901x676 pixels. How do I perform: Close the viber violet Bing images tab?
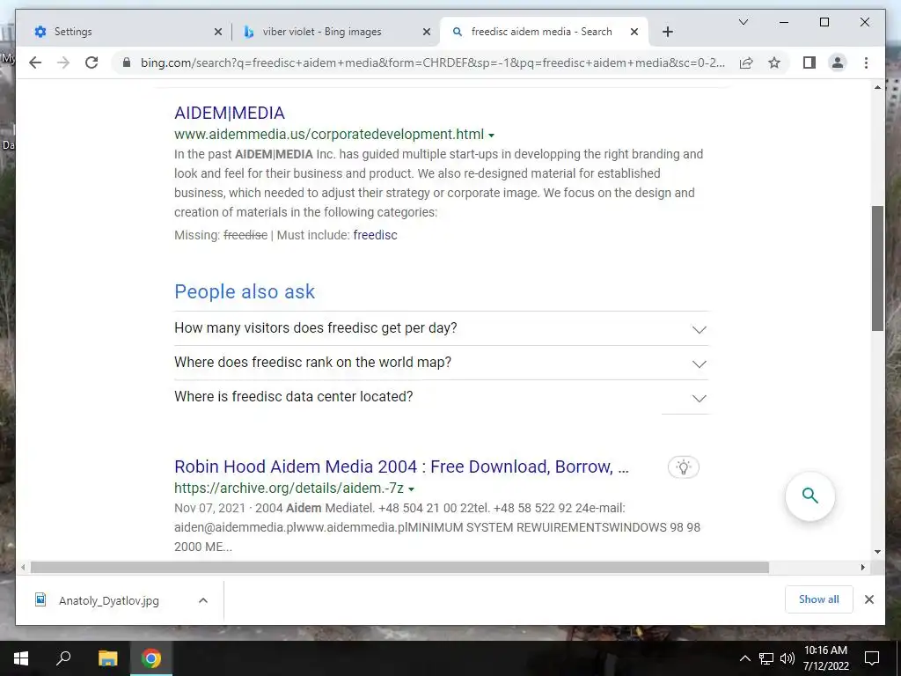coord(427,32)
